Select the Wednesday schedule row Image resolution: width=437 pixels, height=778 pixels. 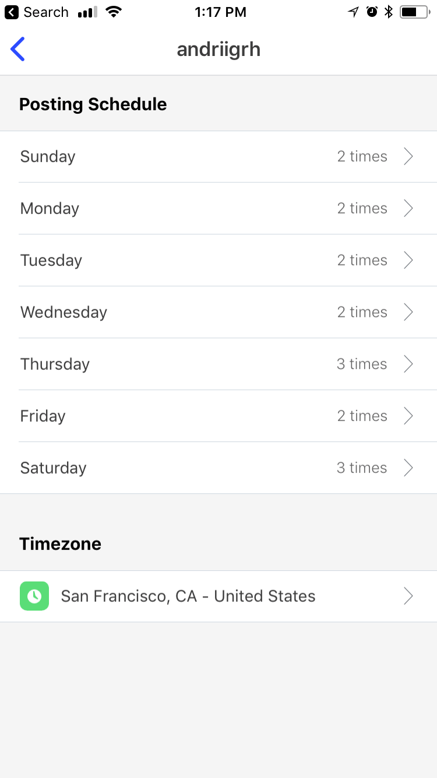218,312
